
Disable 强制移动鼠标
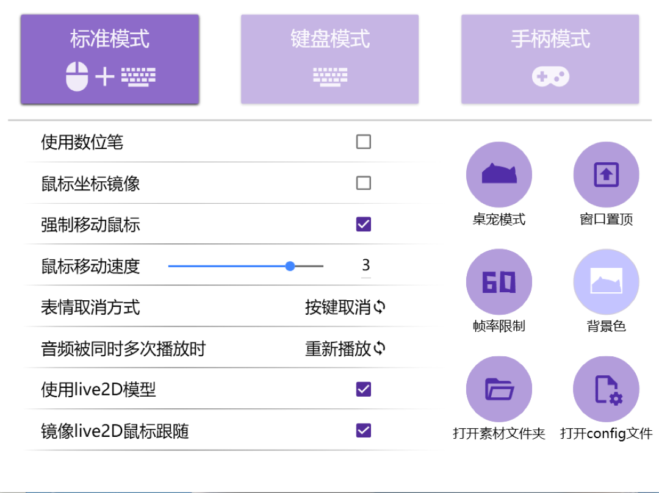363,225
